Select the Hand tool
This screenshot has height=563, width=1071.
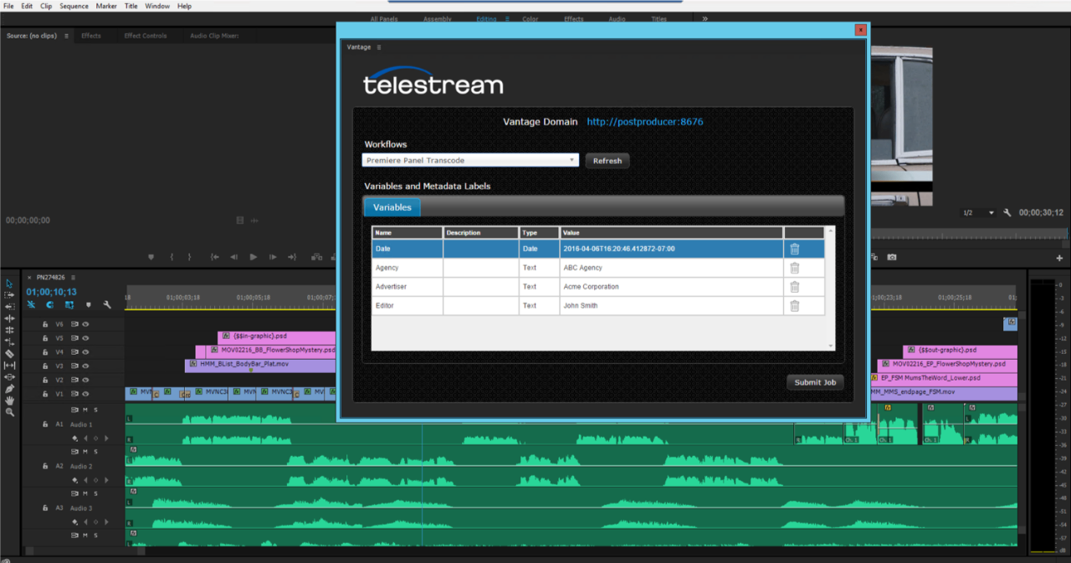tap(9, 401)
